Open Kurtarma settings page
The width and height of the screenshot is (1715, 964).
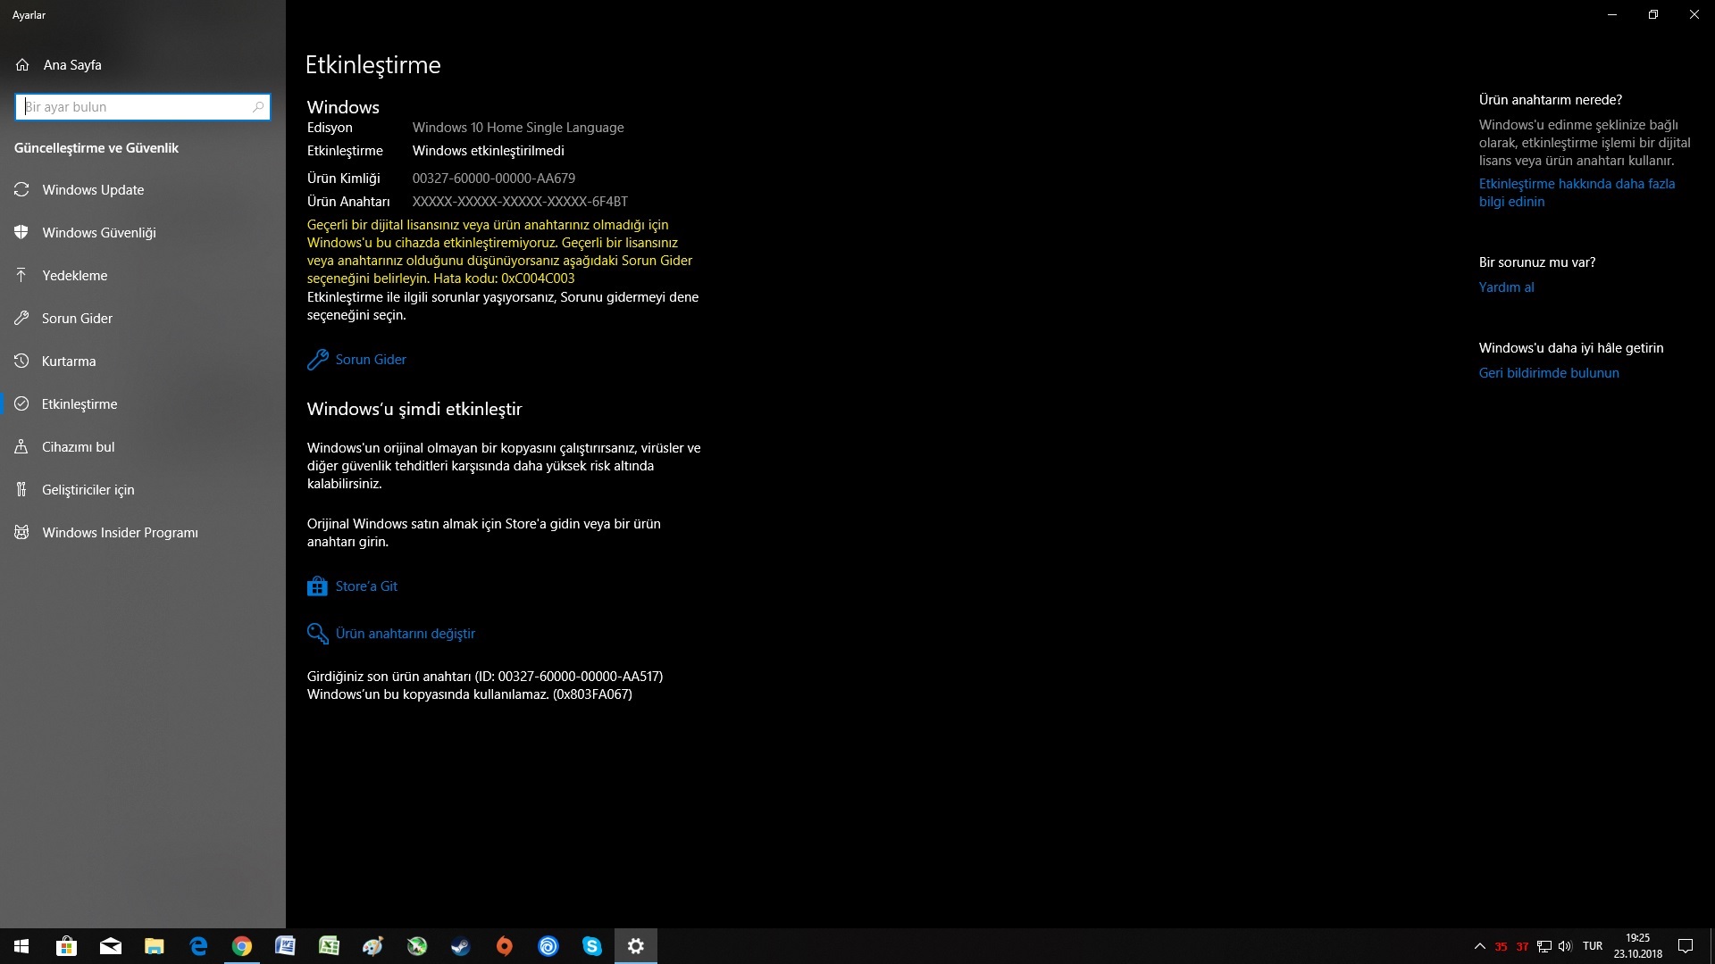[x=68, y=361]
